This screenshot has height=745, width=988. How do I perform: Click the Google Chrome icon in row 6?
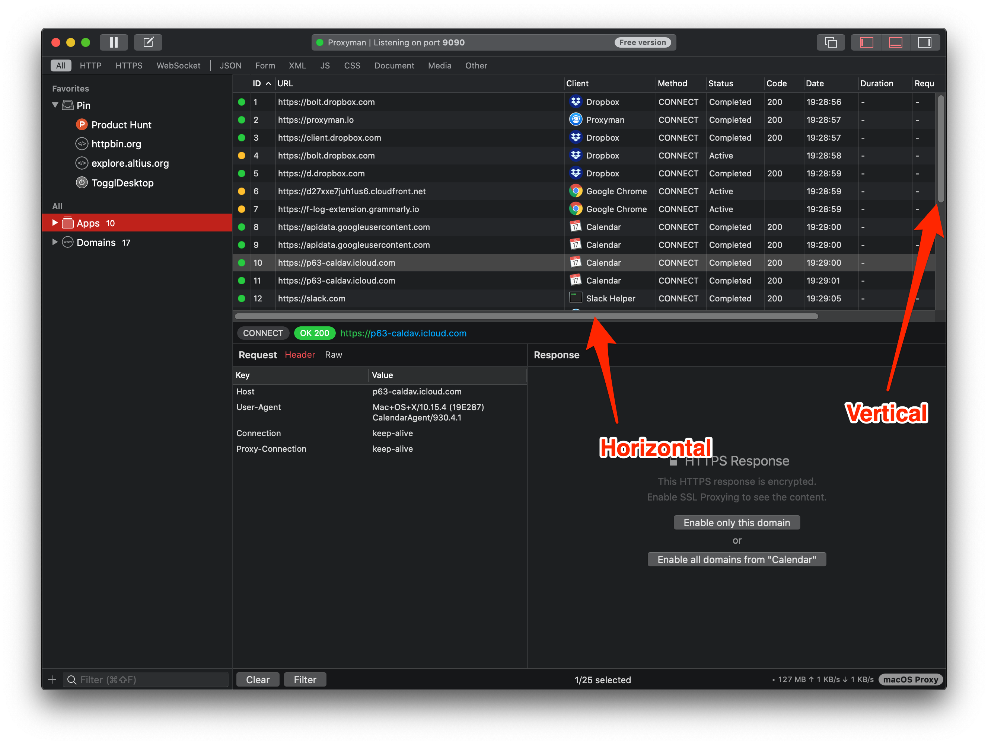point(575,191)
